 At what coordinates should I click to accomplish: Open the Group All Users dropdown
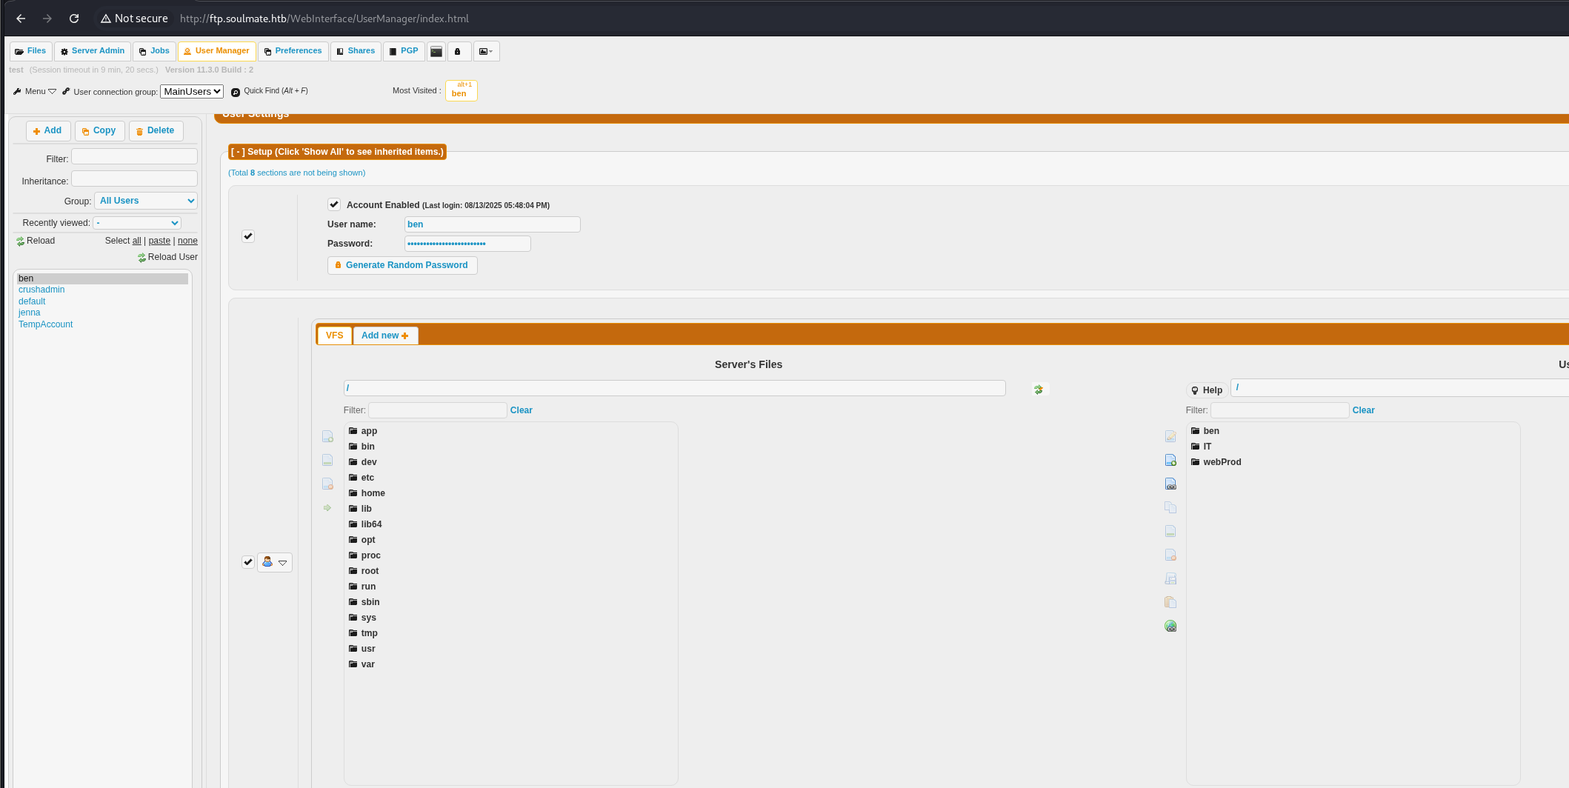145,200
